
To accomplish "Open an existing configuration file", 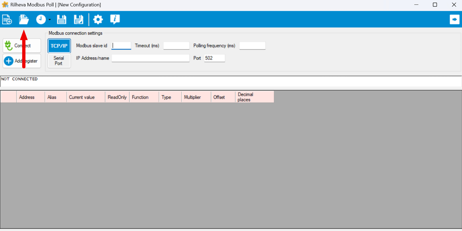I will coord(24,19).
